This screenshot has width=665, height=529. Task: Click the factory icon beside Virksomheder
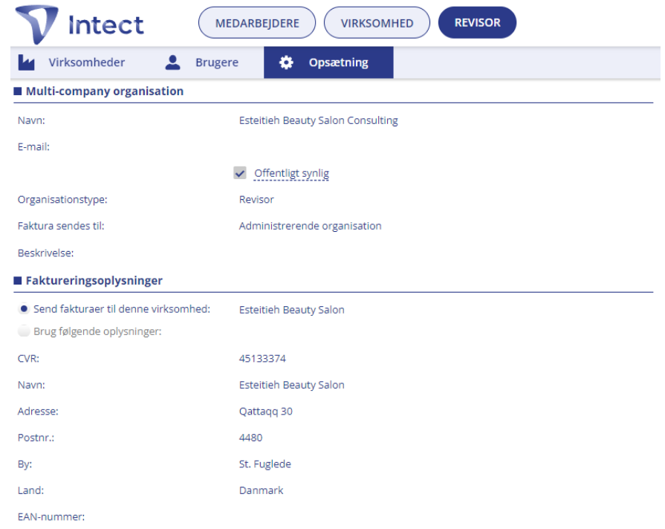click(26, 62)
